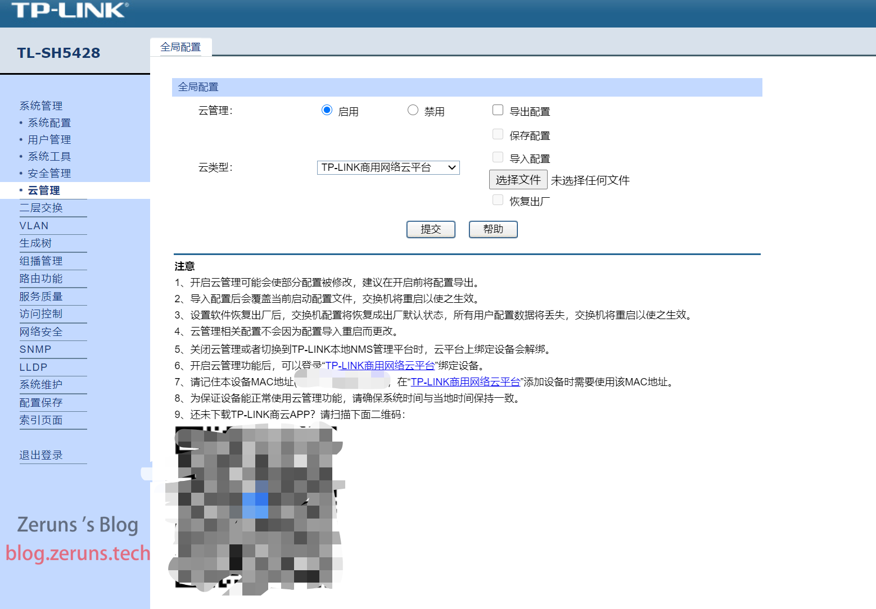Select the 启用 radio button for 云管理
Viewport: 876px width, 609px height.
point(327,110)
